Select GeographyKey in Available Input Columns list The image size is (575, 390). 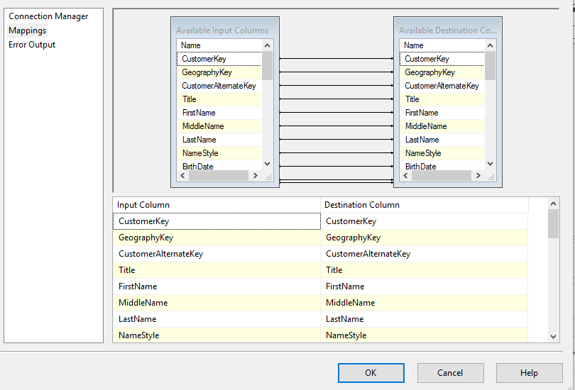coord(207,72)
